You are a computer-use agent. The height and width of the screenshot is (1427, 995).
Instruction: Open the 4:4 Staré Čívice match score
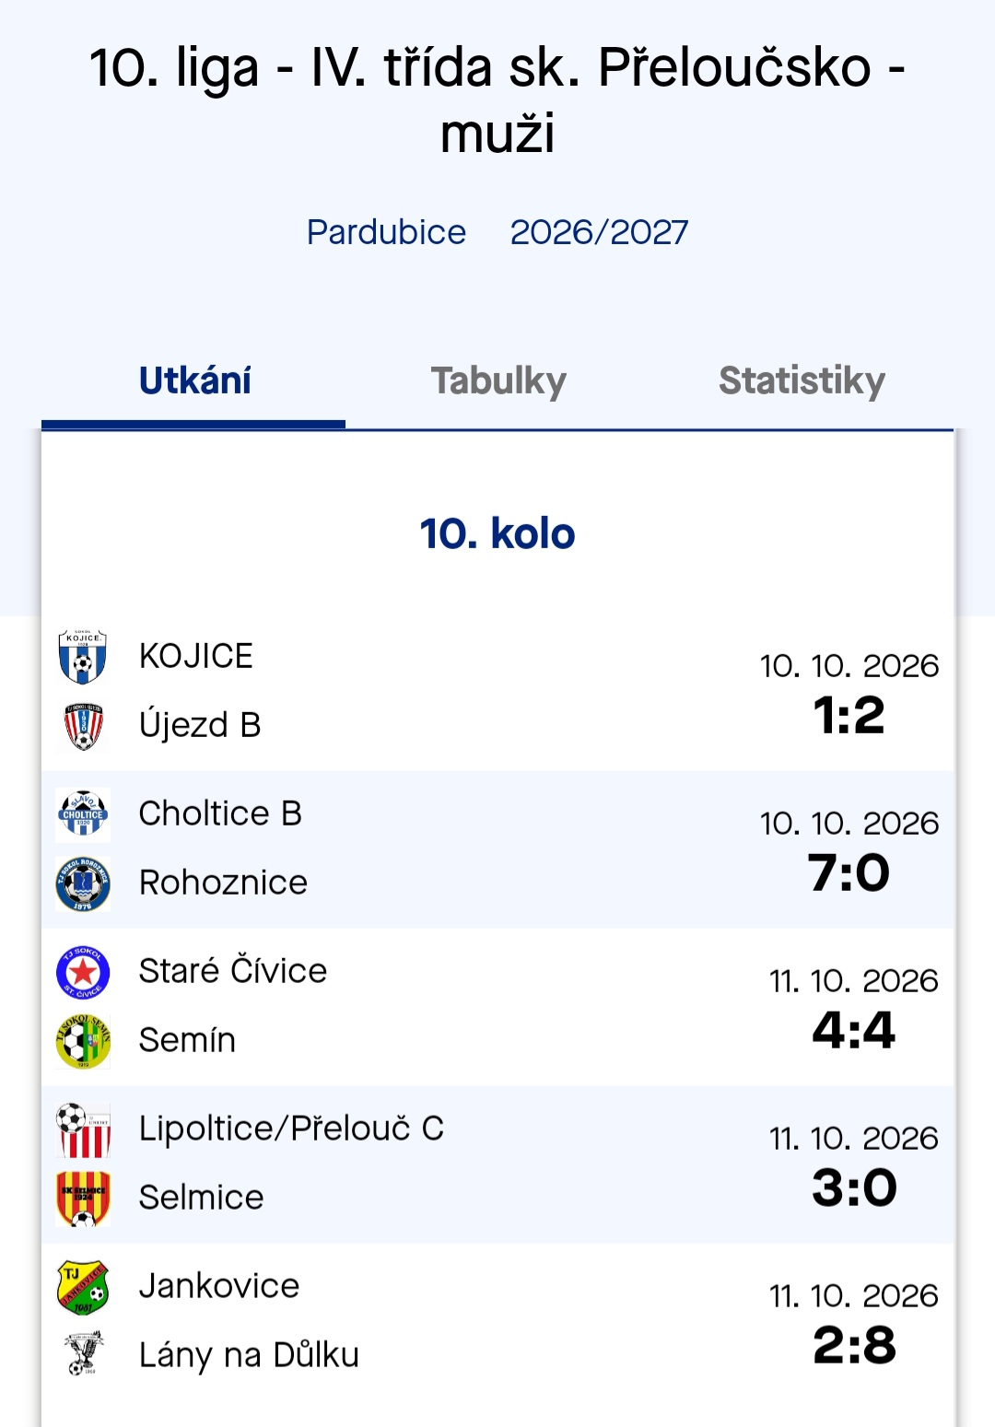pos(854,1030)
